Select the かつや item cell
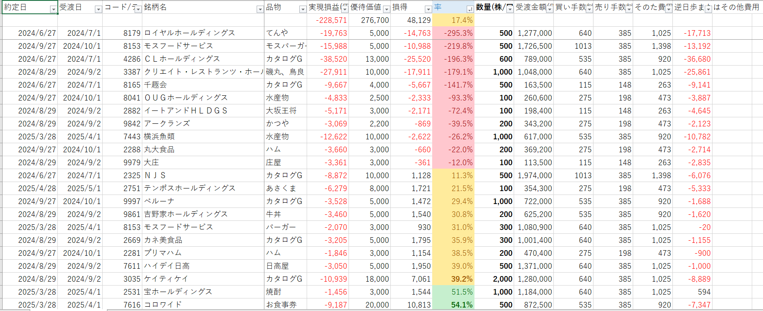 286,124
